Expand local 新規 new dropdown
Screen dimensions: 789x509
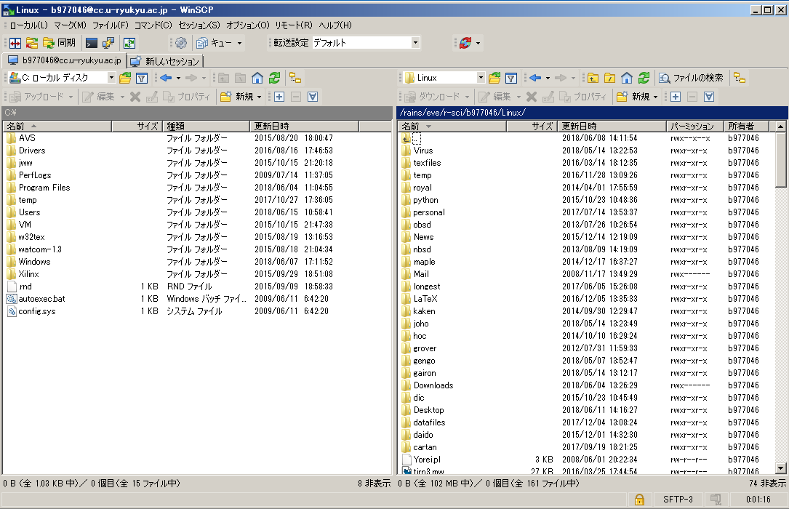[x=260, y=97]
